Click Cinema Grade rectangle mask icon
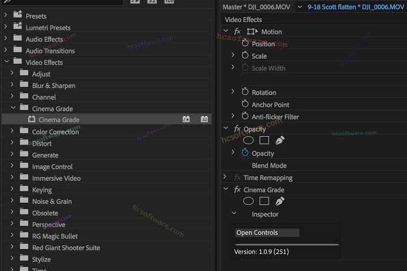Viewport: 407px width, 271px height. click(264, 201)
